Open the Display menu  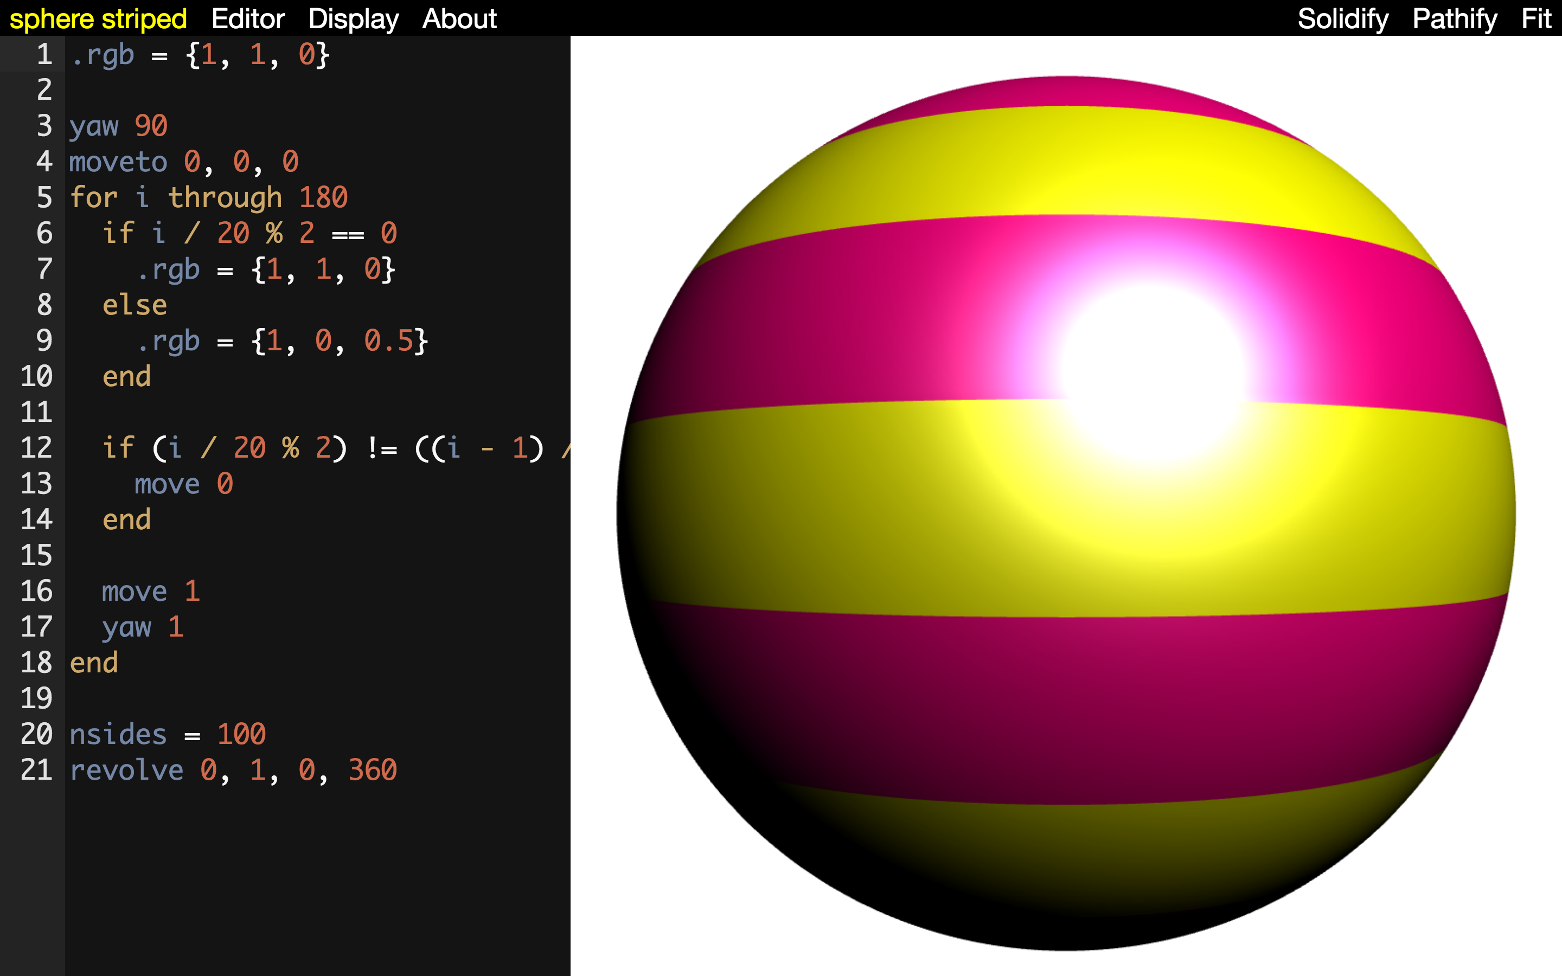pyautogui.click(x=353, y=19)
